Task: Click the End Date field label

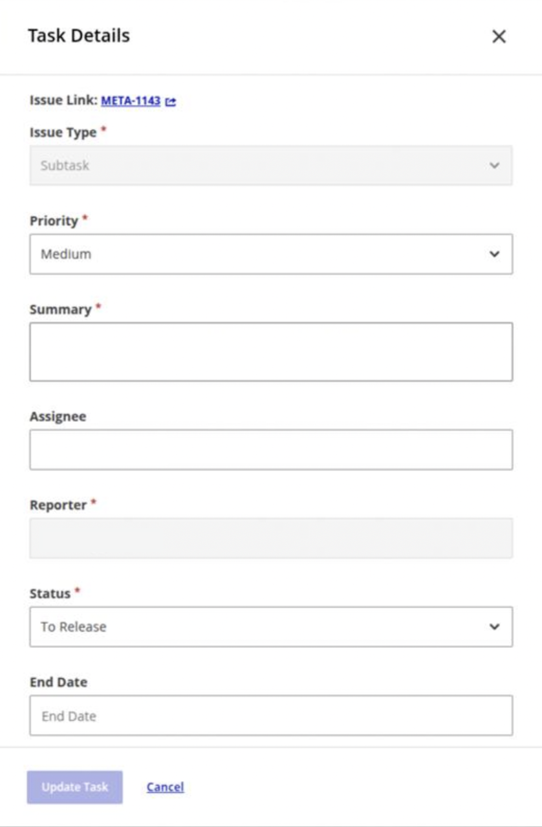Action: tap(58, 682)
